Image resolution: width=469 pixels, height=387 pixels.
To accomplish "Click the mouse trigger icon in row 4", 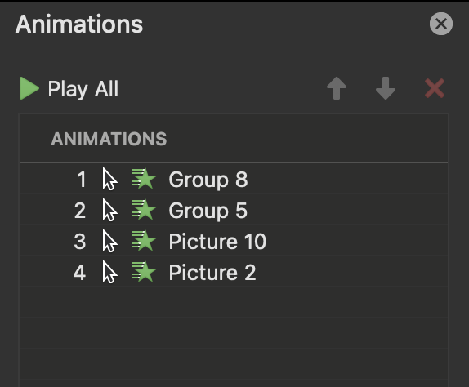I will [x=109, y=272].
